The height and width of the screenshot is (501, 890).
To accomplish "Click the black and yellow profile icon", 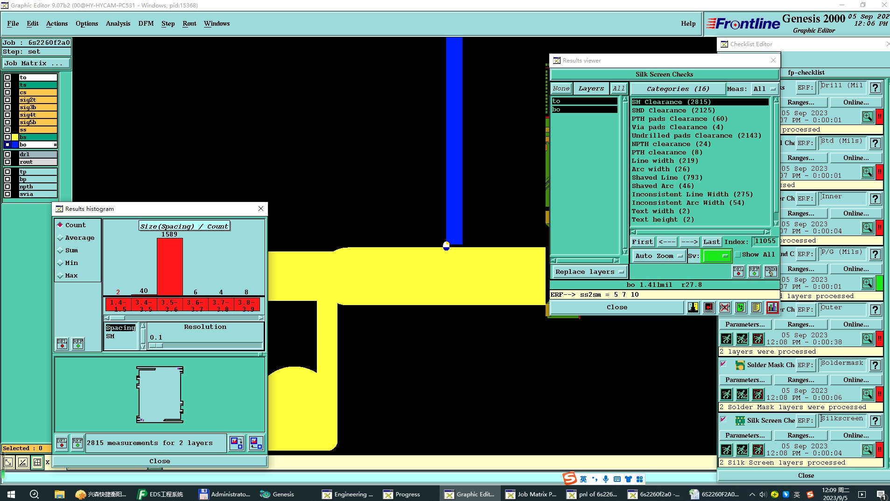I will [693, 307].
